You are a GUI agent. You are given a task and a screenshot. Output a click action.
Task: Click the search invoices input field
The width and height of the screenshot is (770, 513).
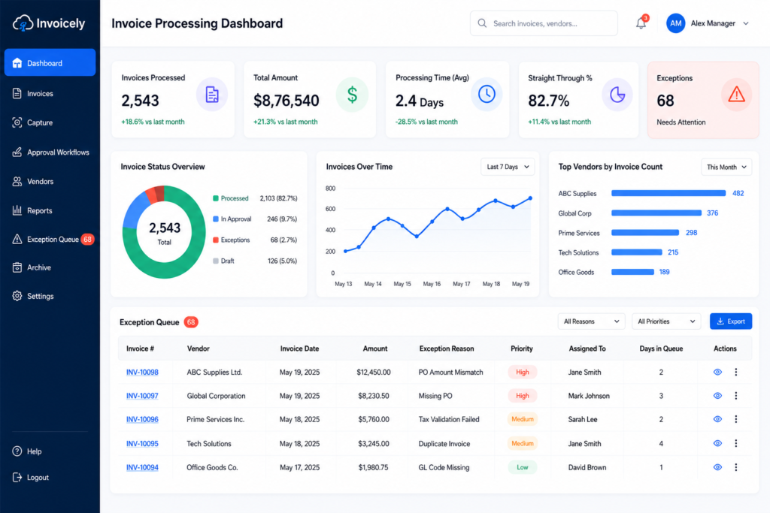tap(544, 23)
